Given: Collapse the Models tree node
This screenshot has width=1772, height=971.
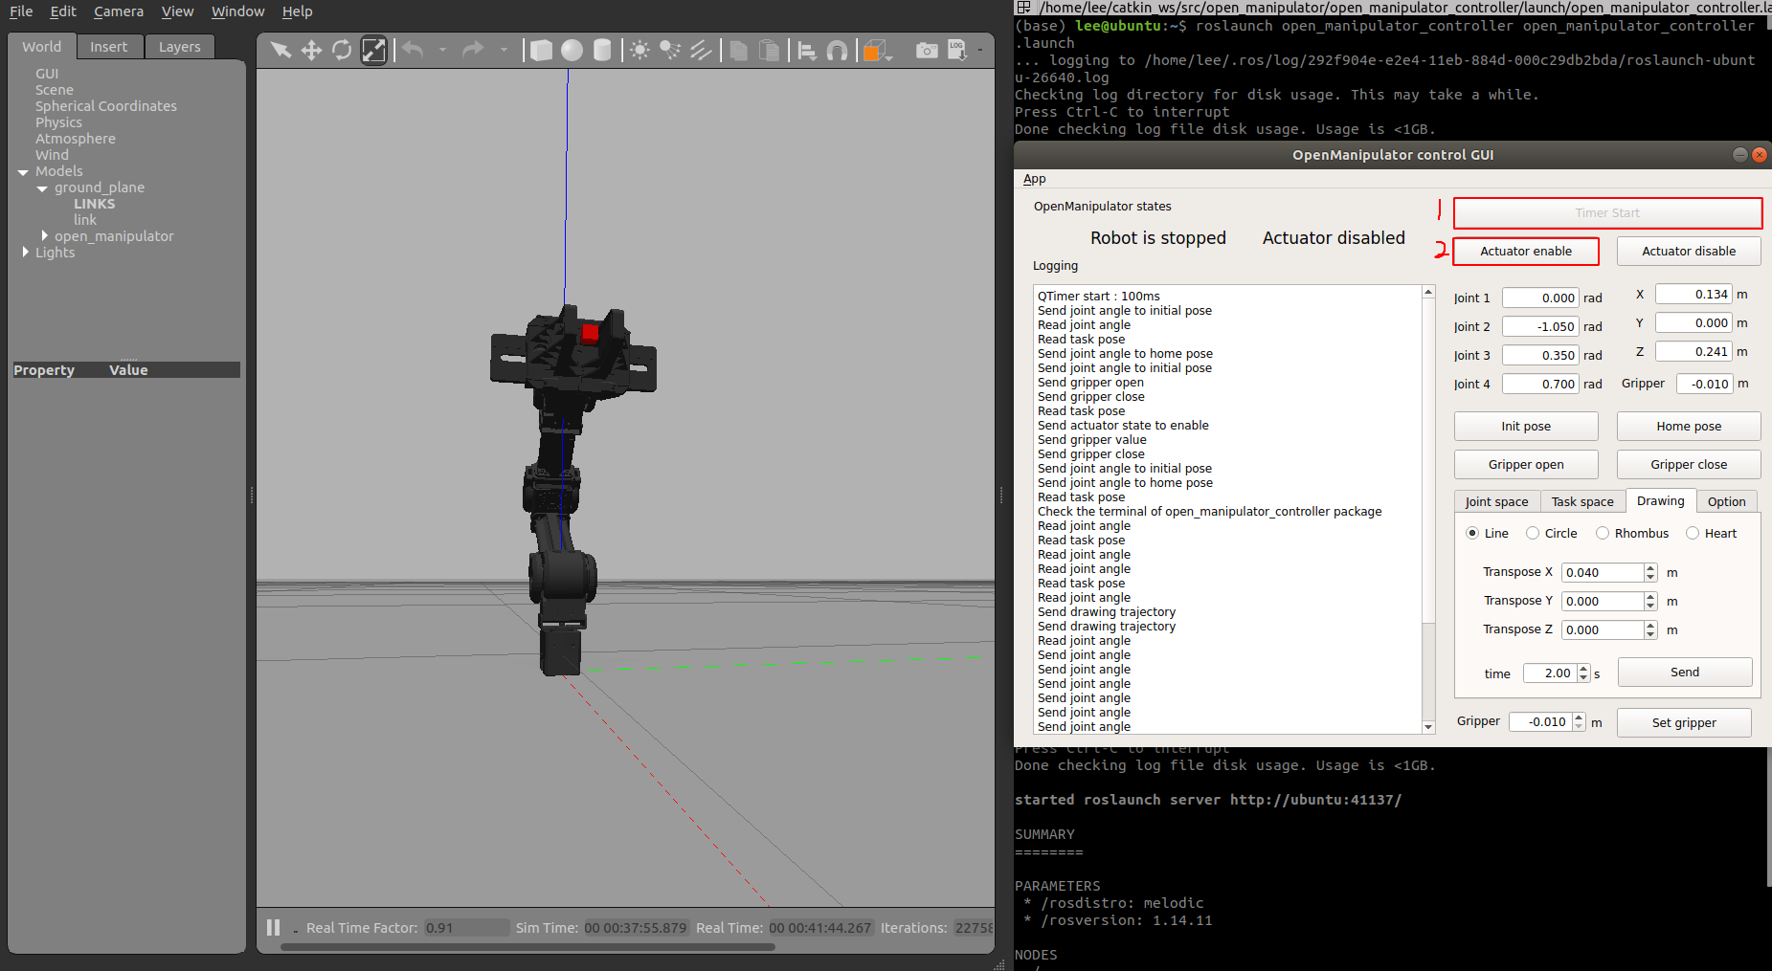Looking at the screenshot, I should point(23,172).
